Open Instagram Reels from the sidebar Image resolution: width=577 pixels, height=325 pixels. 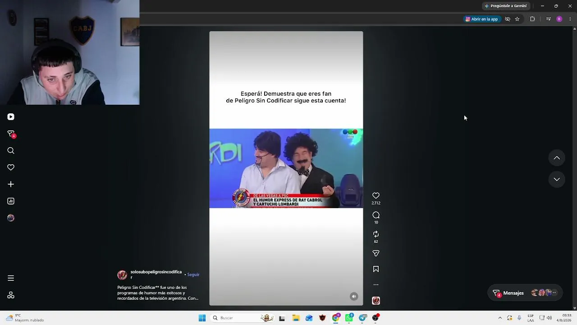pyautogui.click(x=11, y=117)
